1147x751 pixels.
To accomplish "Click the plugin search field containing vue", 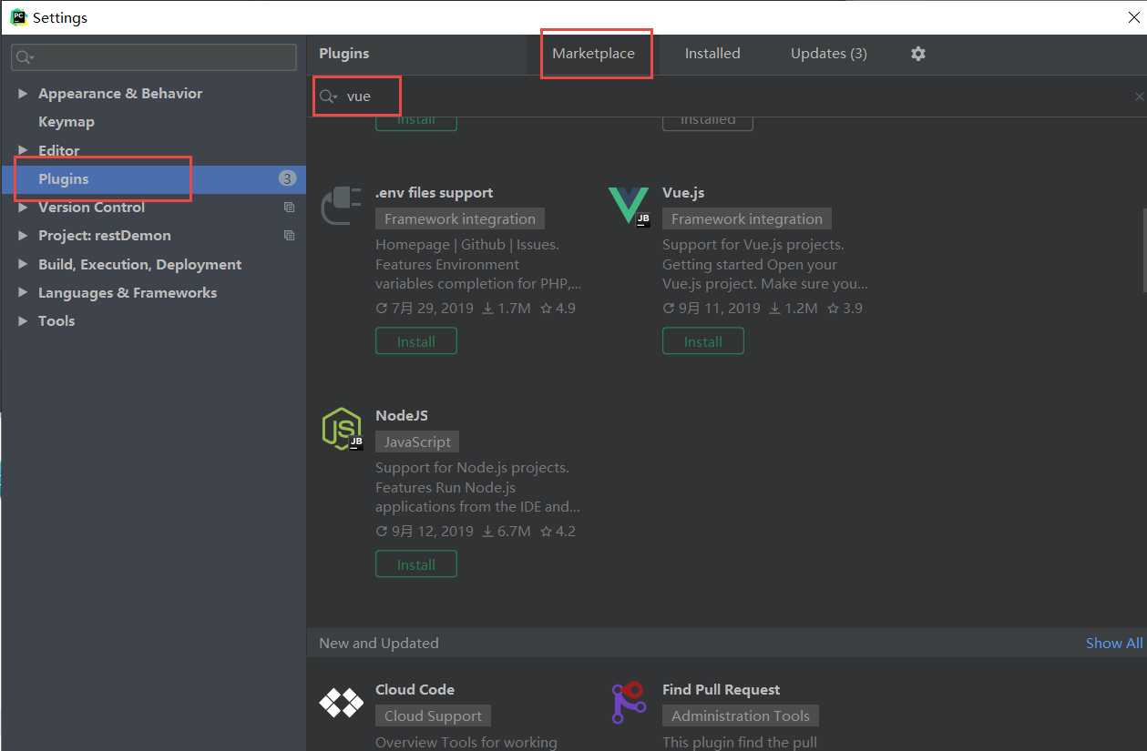I will click(726, 96).
